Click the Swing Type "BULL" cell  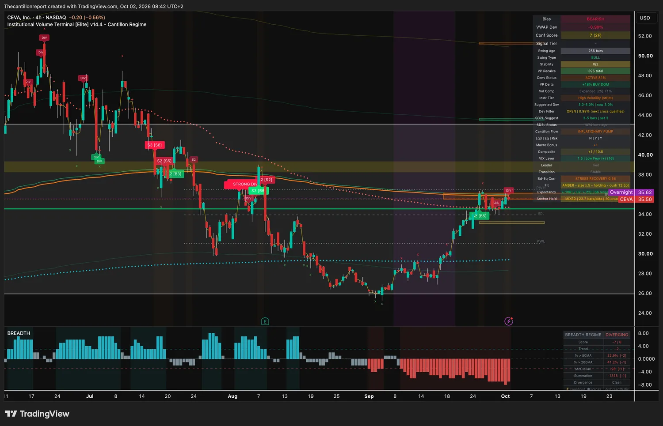coord(595,57)
